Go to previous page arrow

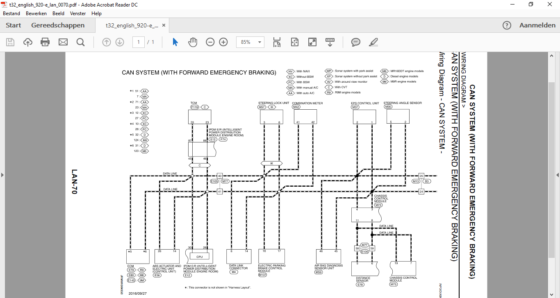tap(107, 42)
